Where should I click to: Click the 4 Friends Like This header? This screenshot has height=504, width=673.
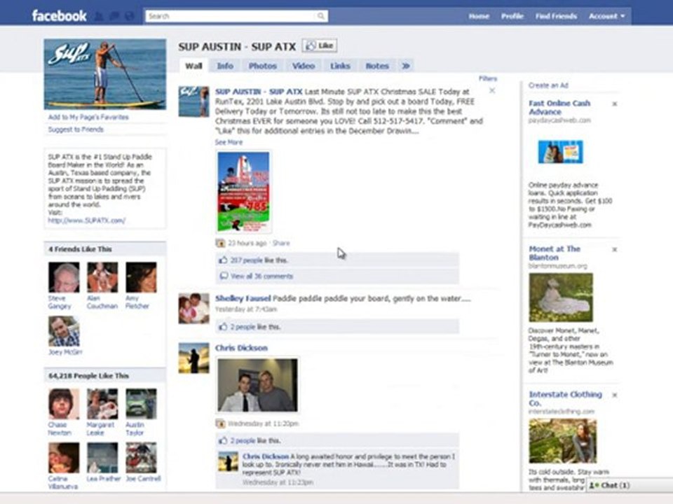tap(105, 249)
